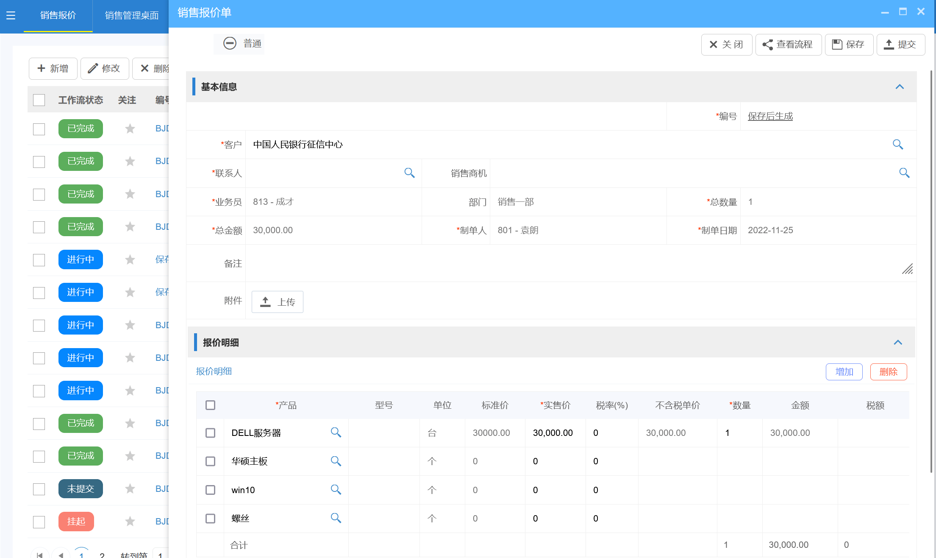Collapse the 基本信息 section chevron
Image resolution: width=936 pixels, height=558 pixels.
[900, 87]
